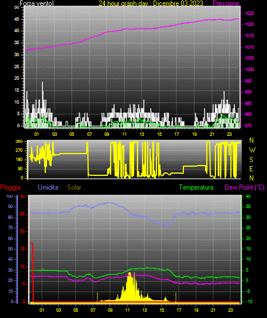Click pressure axis value 1005
267x318 pixels.
249,58
